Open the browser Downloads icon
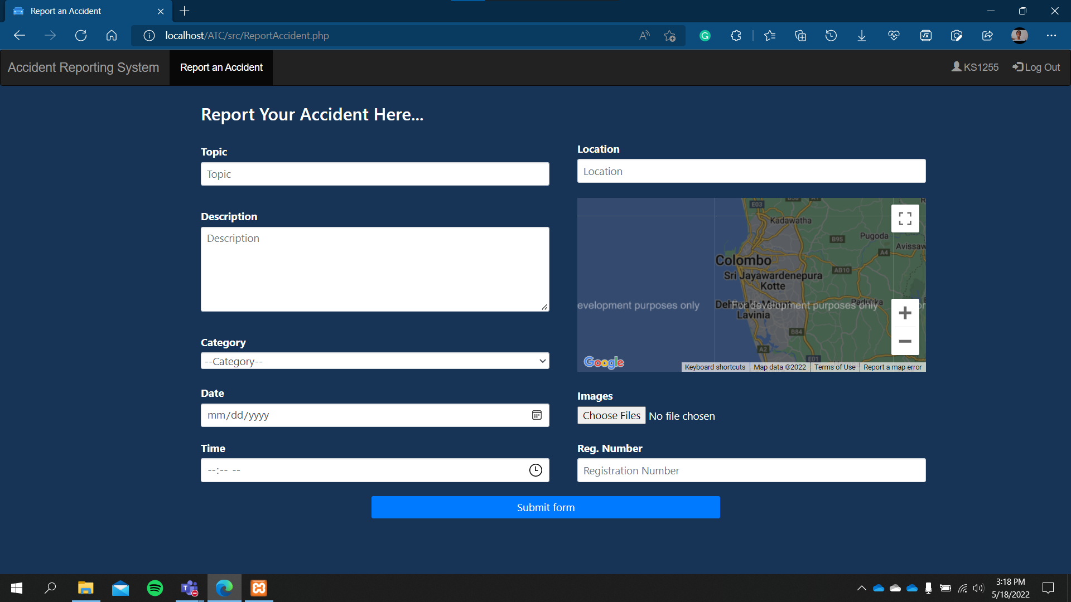This screenshot has height=602, width=1071. coord(861,35)
